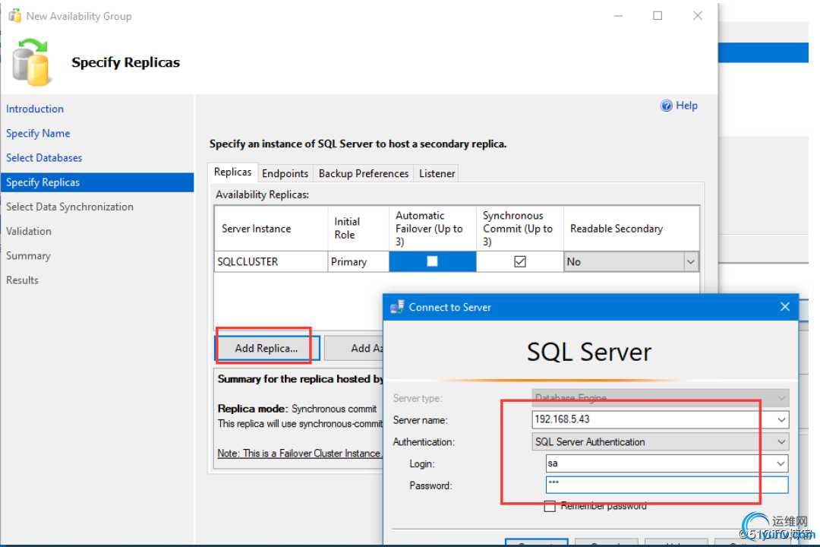
Task: Go to the Validation wizard page
Action: tap(29, 232)
